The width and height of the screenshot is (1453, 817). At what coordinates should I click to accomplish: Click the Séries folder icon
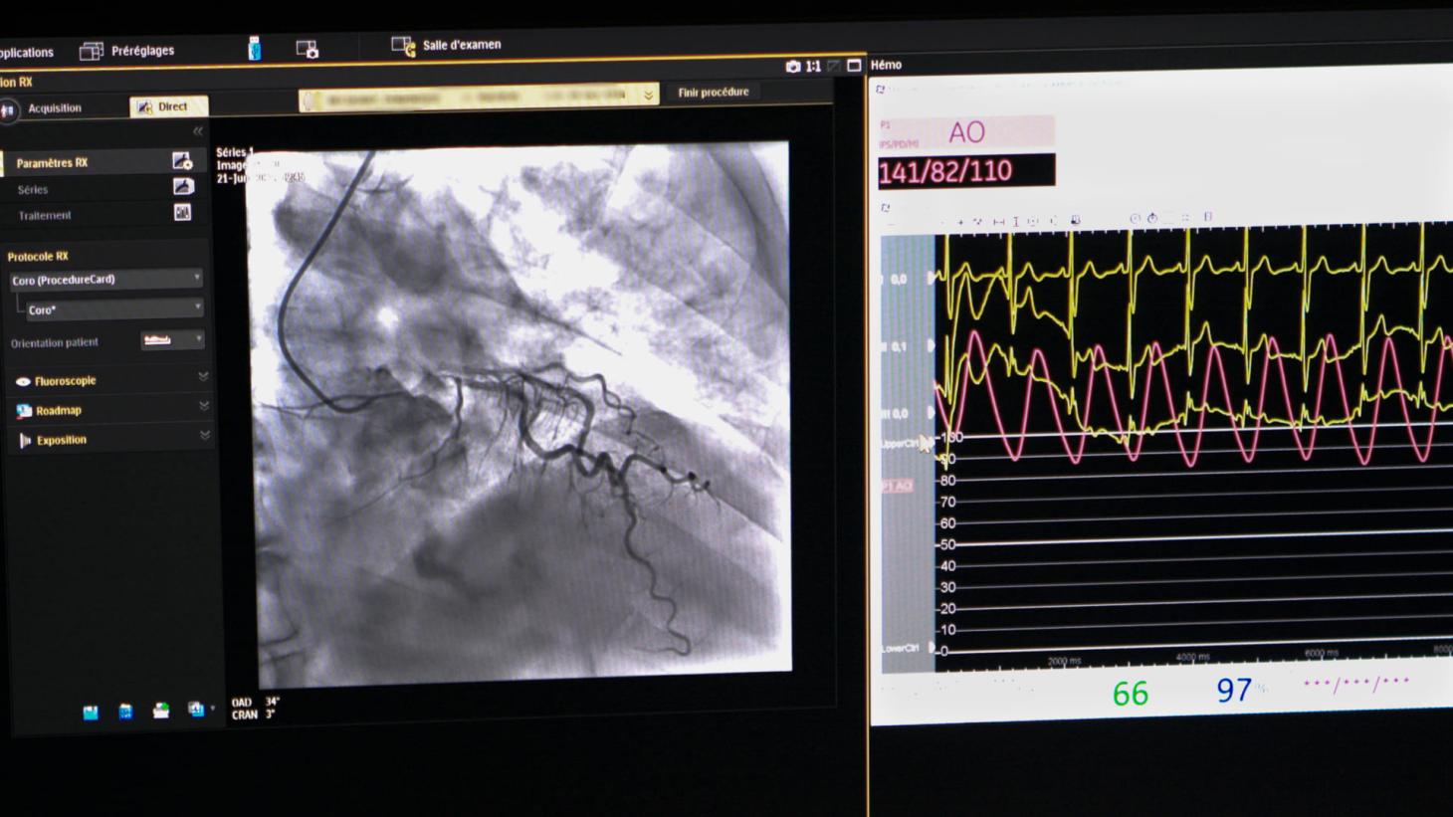(183, 187)
